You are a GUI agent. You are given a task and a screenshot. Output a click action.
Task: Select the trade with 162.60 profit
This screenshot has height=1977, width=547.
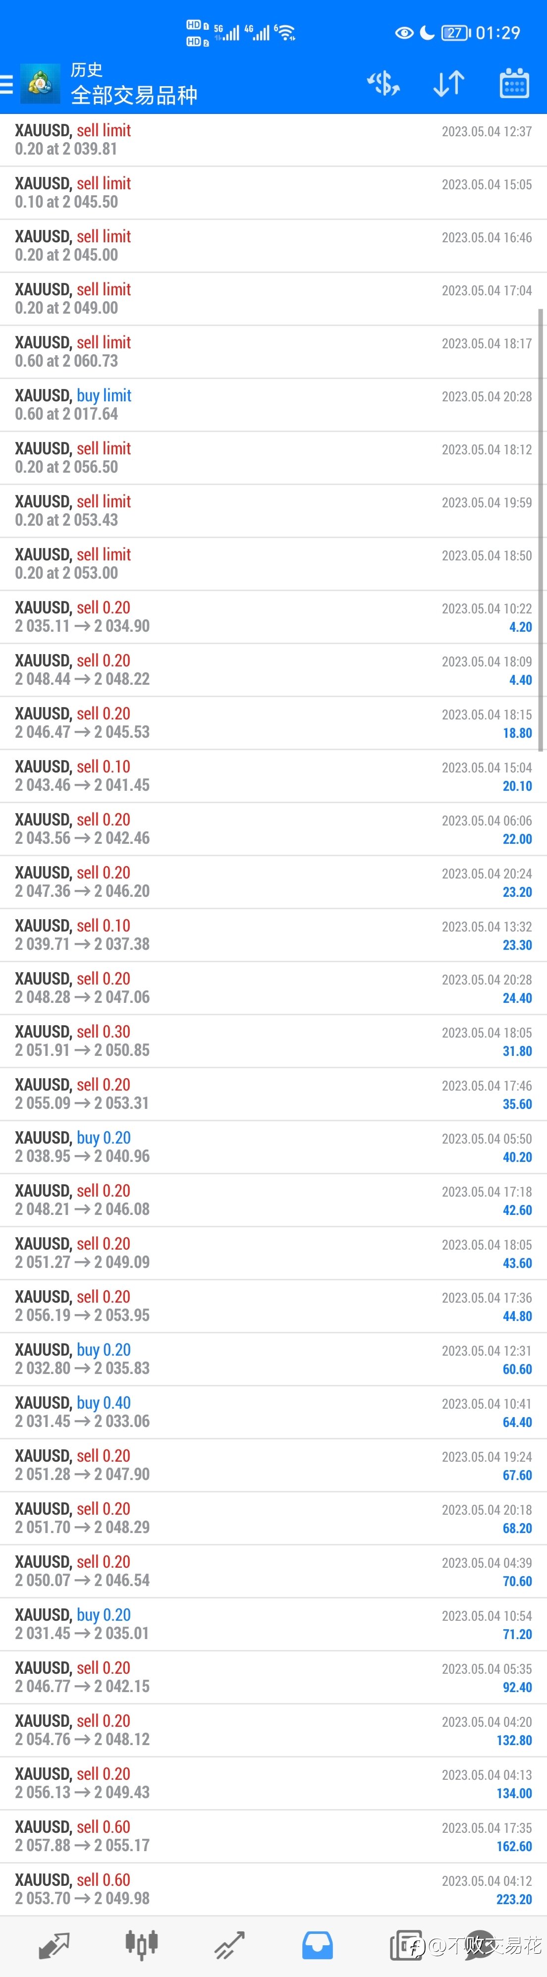pyautogui.click(x=273, y=1836)
